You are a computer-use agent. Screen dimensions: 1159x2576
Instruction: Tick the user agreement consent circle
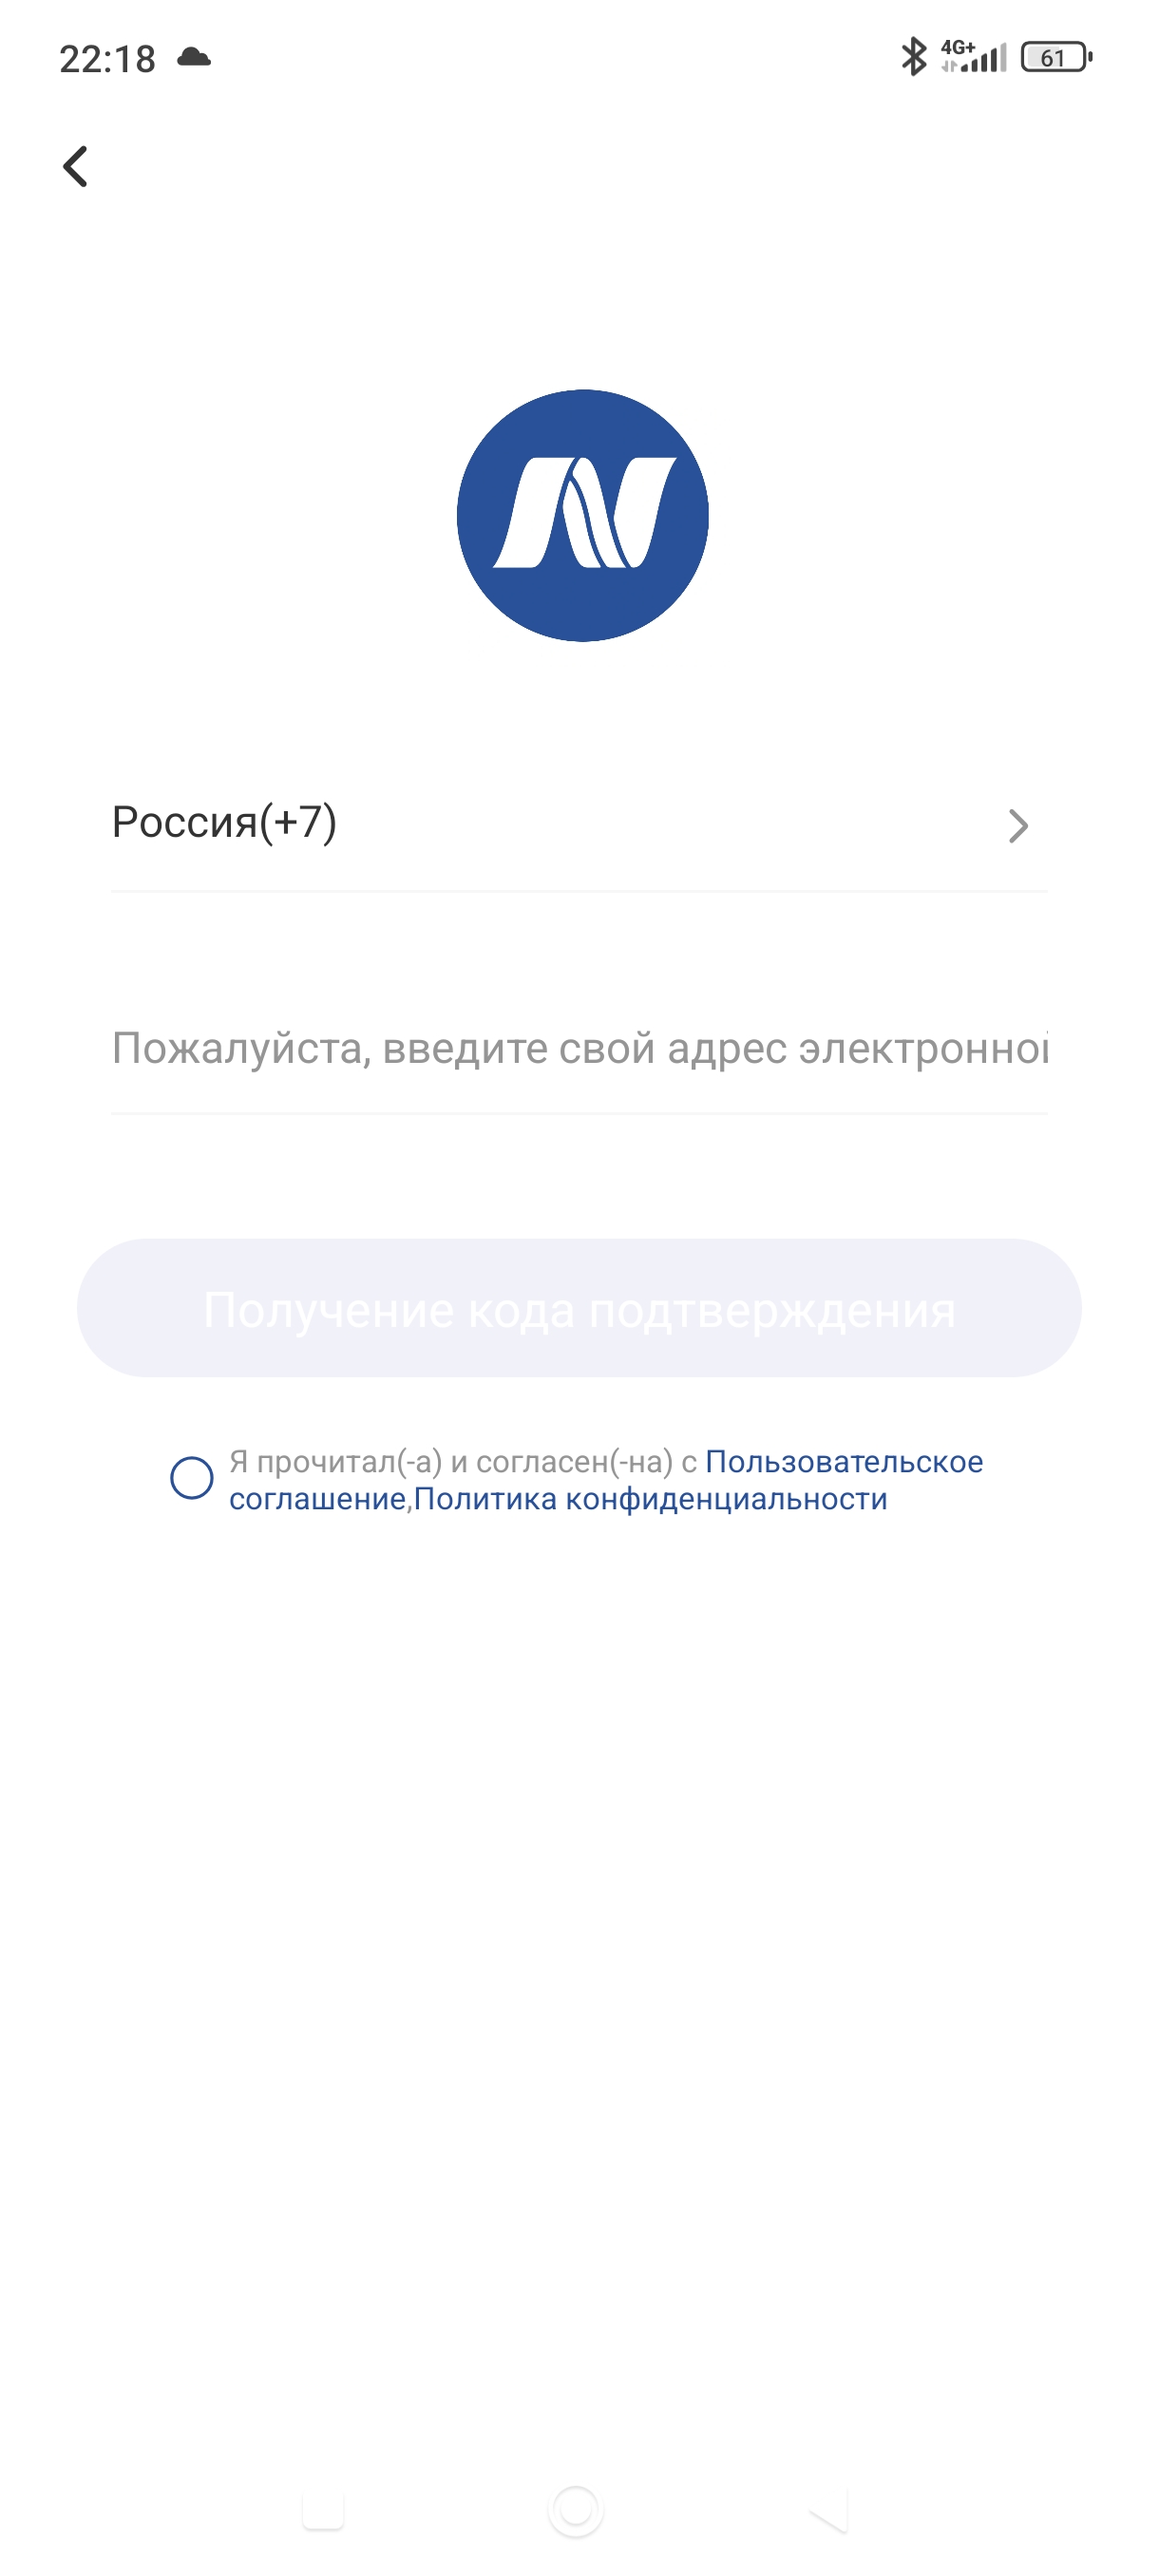click(x=191, y=1478)
